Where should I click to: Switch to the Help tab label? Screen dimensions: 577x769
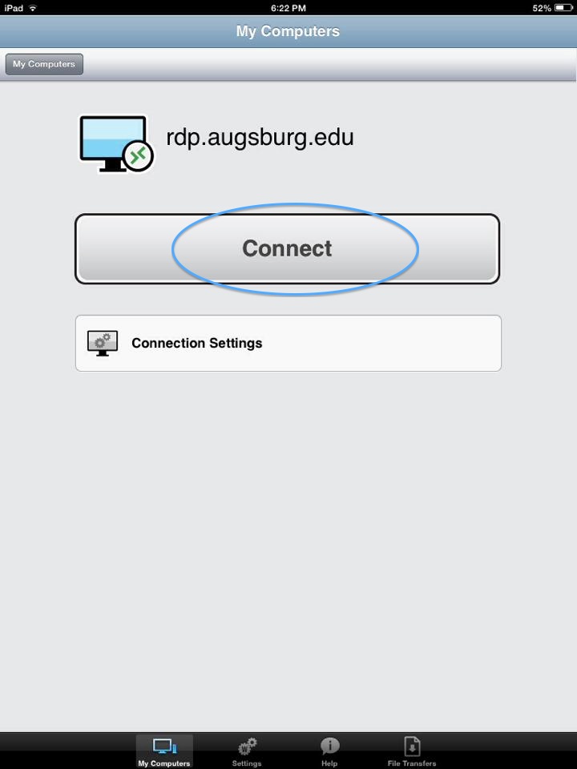coord(329,763)
